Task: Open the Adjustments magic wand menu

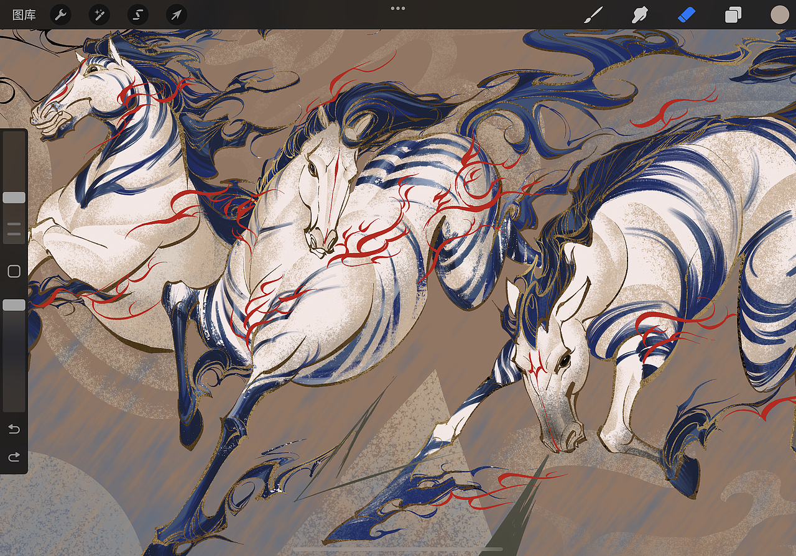Action: pyautogui.click(x=99, y=15)
